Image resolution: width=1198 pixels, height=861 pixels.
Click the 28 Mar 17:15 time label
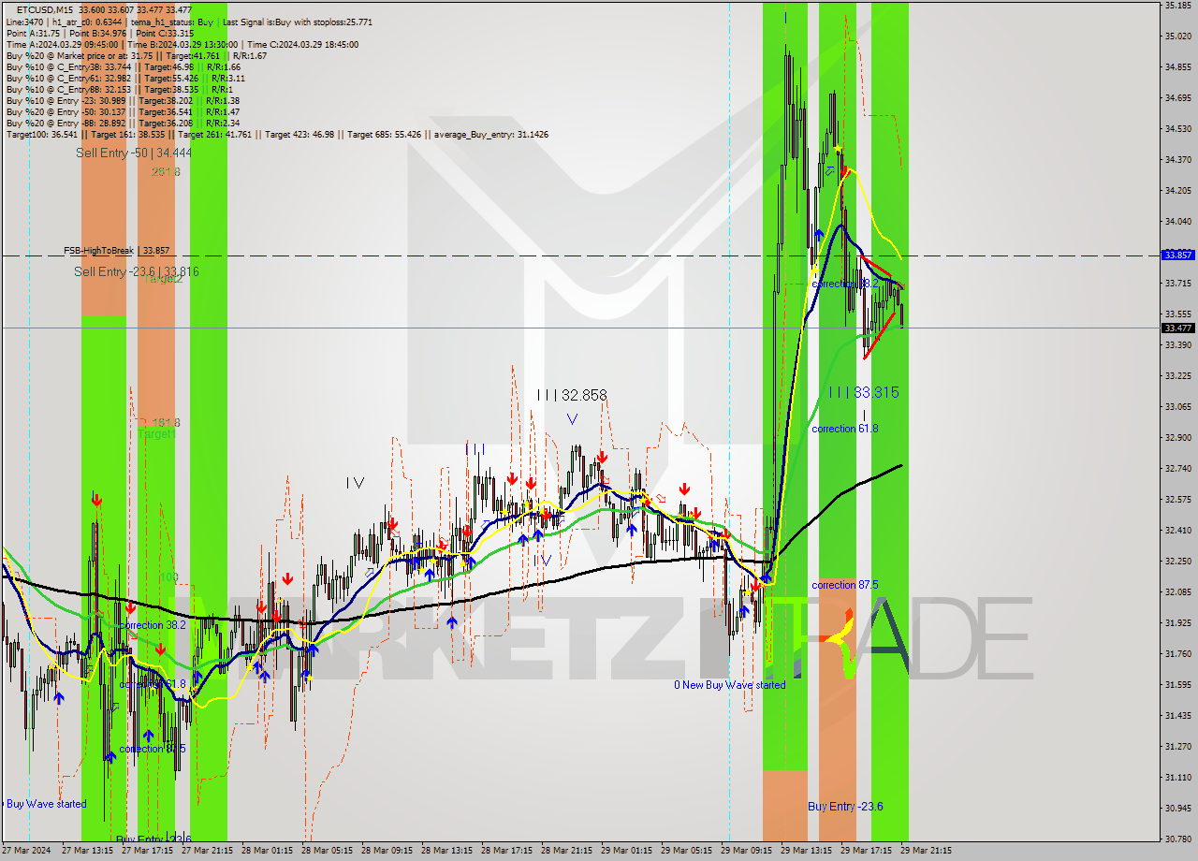[506, 852]
